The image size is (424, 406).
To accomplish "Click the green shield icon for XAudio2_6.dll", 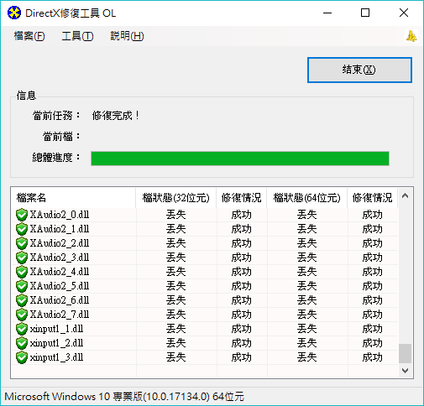I will [22, 300].
